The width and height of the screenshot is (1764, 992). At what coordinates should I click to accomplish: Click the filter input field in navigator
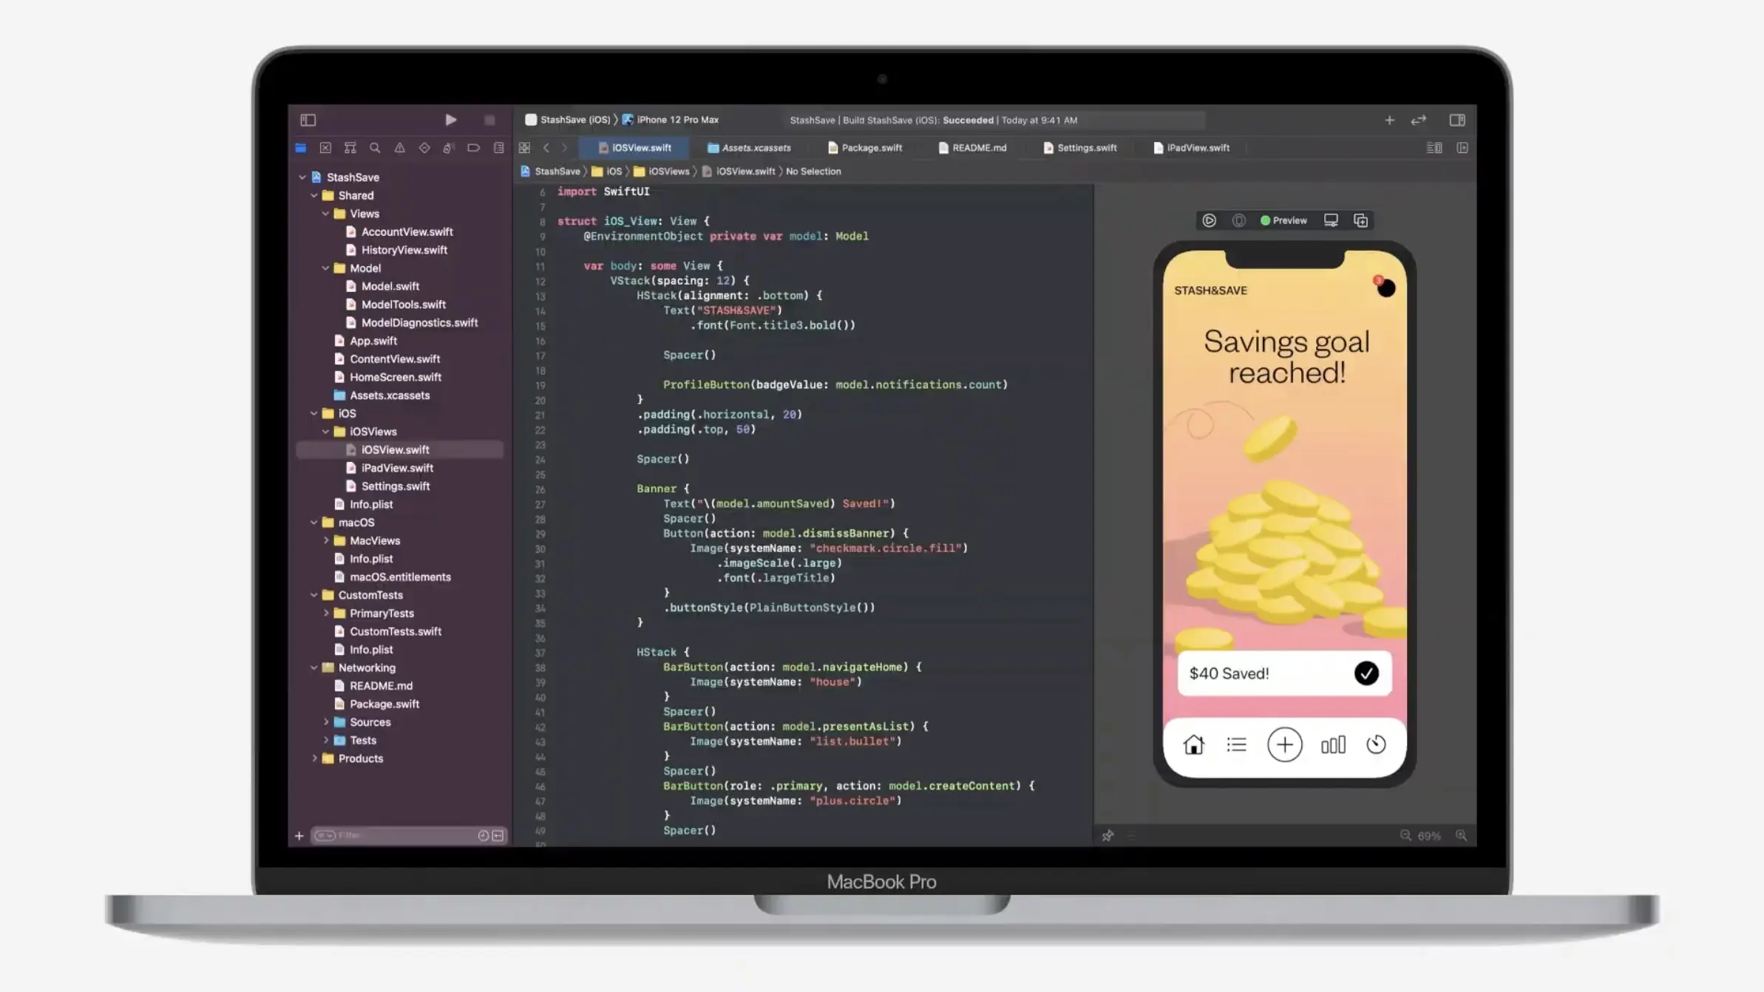(406, 835)
